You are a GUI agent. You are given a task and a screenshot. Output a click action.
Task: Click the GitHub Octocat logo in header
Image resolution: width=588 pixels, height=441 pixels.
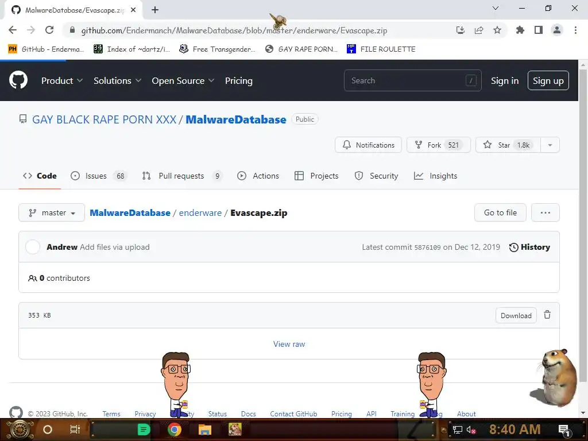pyautogui.click(x=18, y=80)
